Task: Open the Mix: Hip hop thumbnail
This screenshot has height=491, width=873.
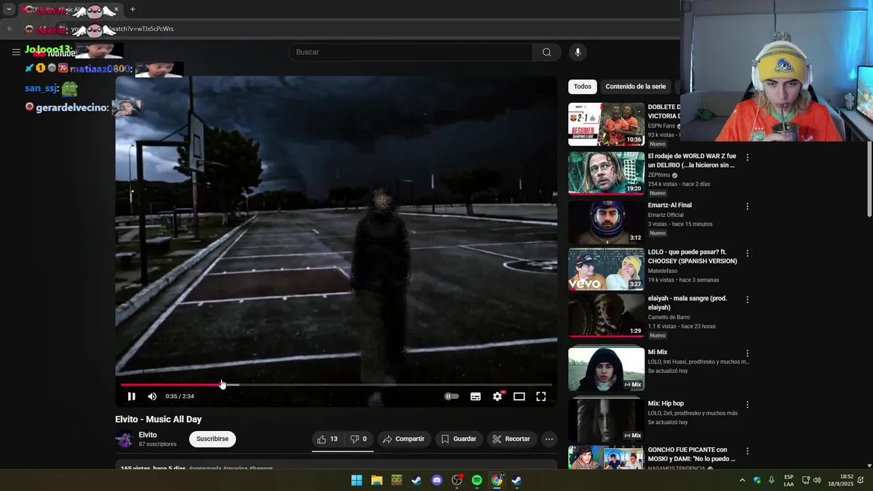Action: point(606,419)
